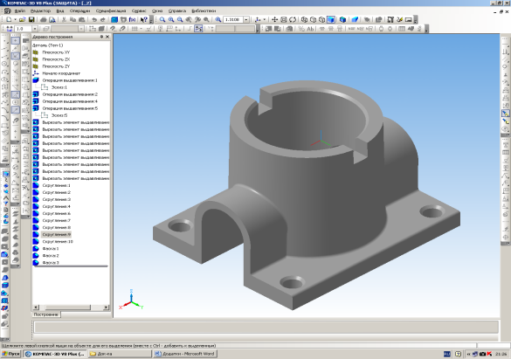The image size is (511, 359).
Task: Click the Zoom window magnifier icon
Action: click(162, 19)
